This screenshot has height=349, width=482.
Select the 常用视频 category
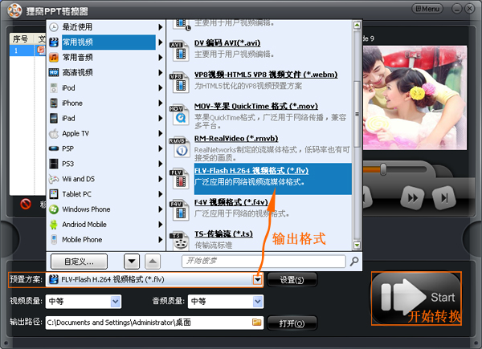point(108,42)
